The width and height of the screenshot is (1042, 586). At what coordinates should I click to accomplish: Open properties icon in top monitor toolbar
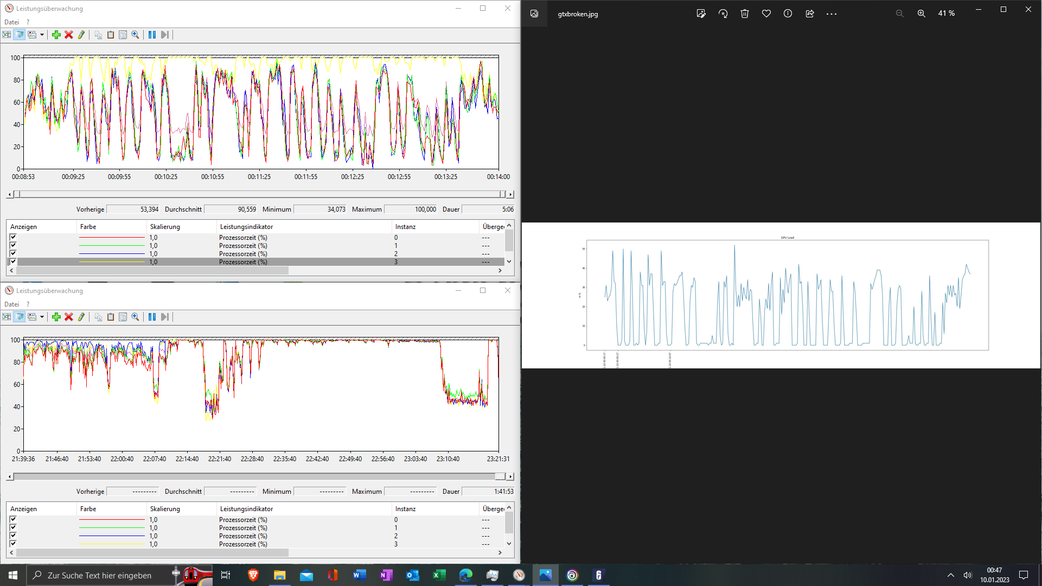123,35
